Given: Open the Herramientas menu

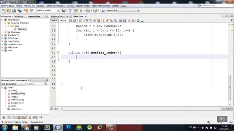Looking at the screenshot, I should [x=104, y=6].
